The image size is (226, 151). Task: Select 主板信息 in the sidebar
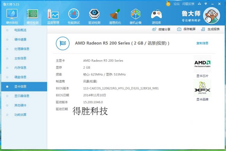point(24,58)
